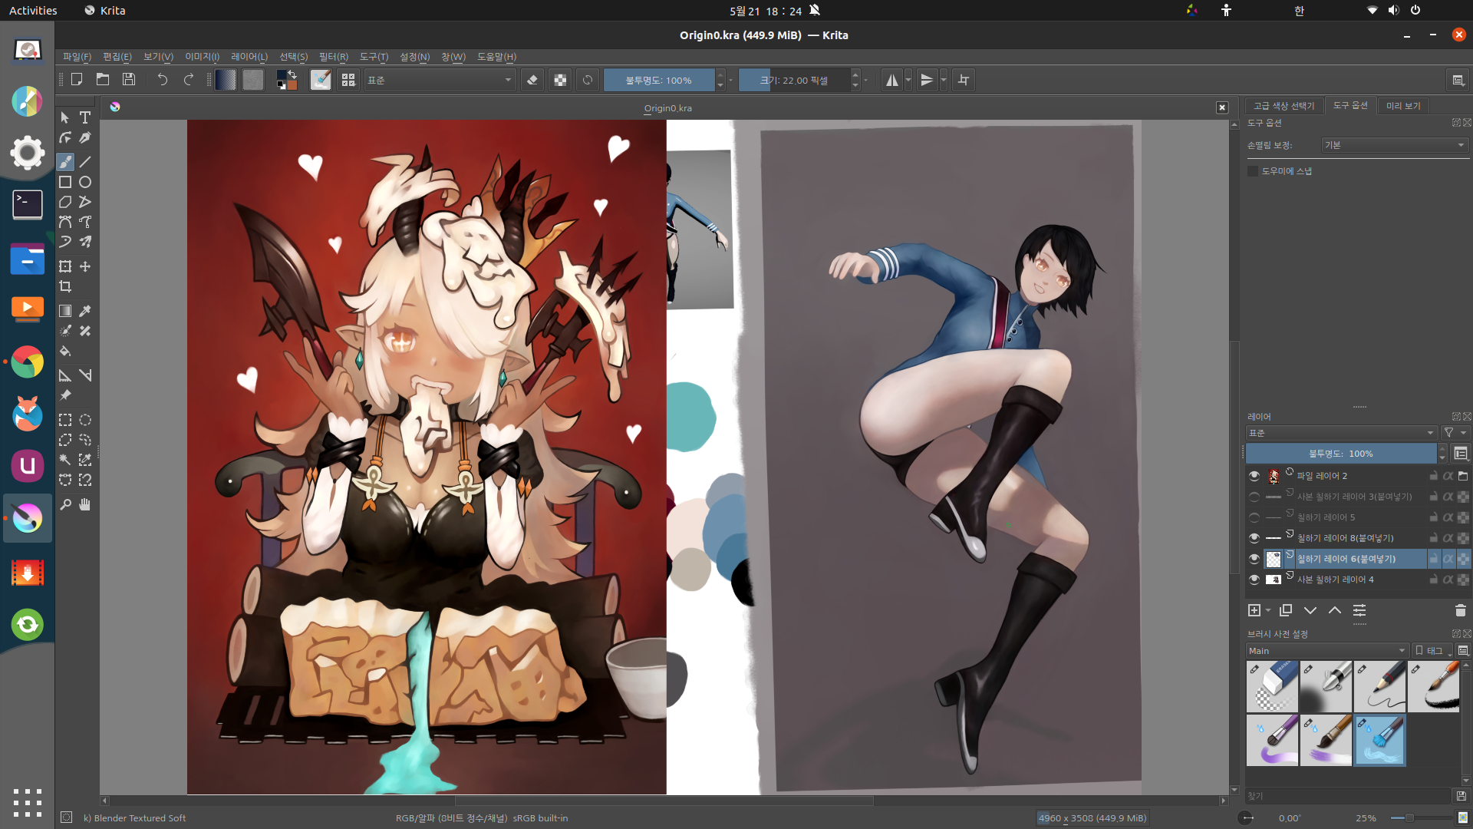Screen dimensions: 1473x829
Task: Delete the selected layer with trash icon
Action: (1461, 610)
